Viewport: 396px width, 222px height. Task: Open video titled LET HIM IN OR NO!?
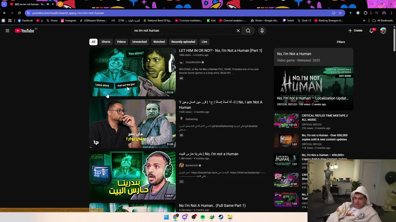[x=220, y=51]
